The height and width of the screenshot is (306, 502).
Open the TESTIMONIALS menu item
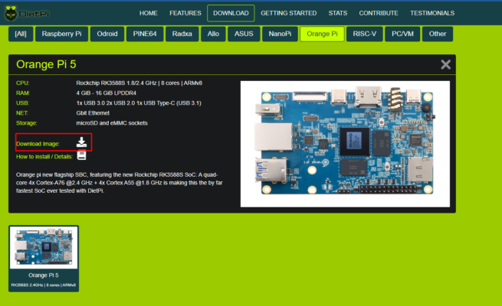(432, 13)
